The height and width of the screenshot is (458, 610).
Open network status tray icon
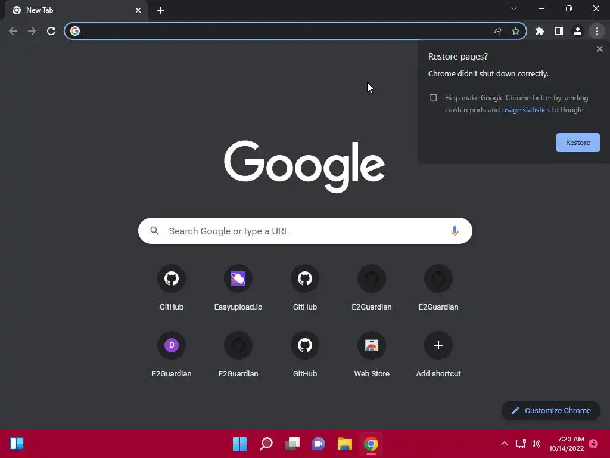coord(521,444)
